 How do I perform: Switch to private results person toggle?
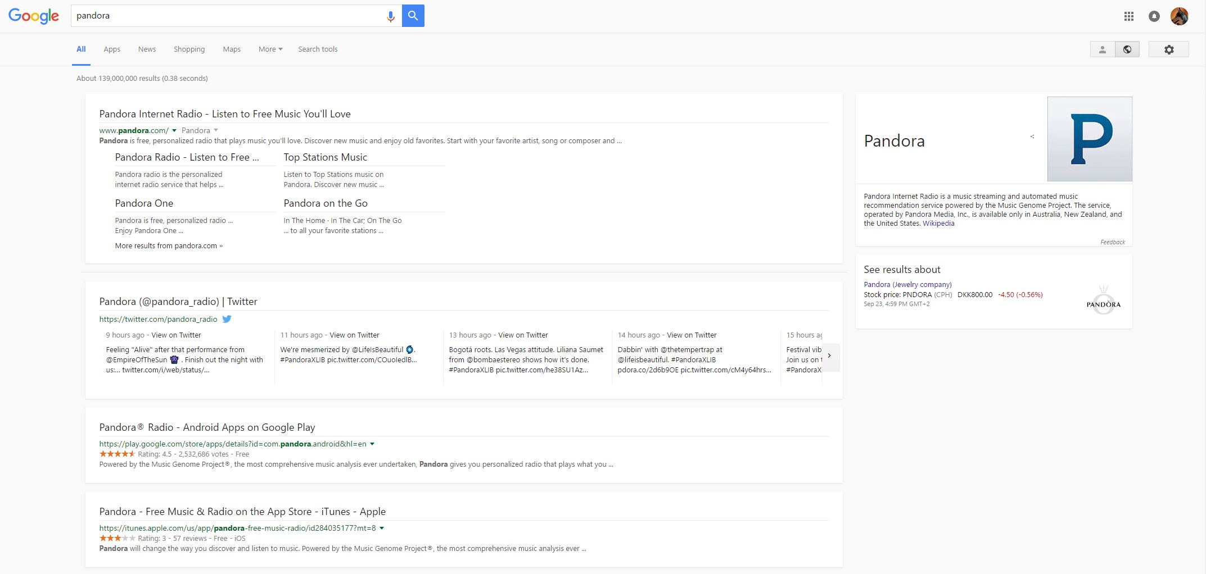(1102, 49)
